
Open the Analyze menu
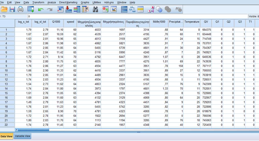pyautogui.click(x=52, y=2)
